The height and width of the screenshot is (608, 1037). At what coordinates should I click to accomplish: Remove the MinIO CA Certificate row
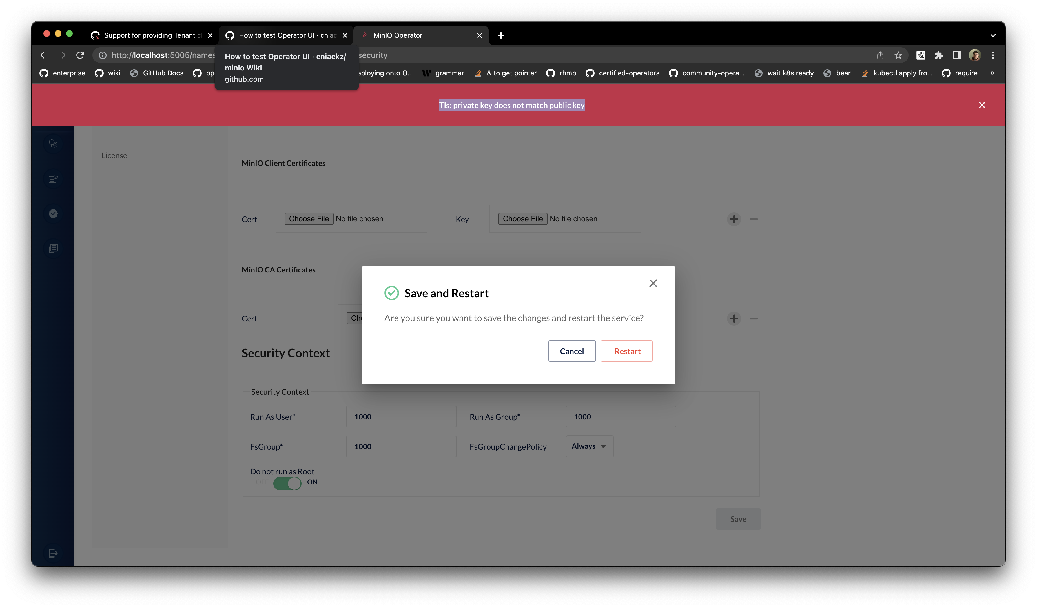coord(754,319)
